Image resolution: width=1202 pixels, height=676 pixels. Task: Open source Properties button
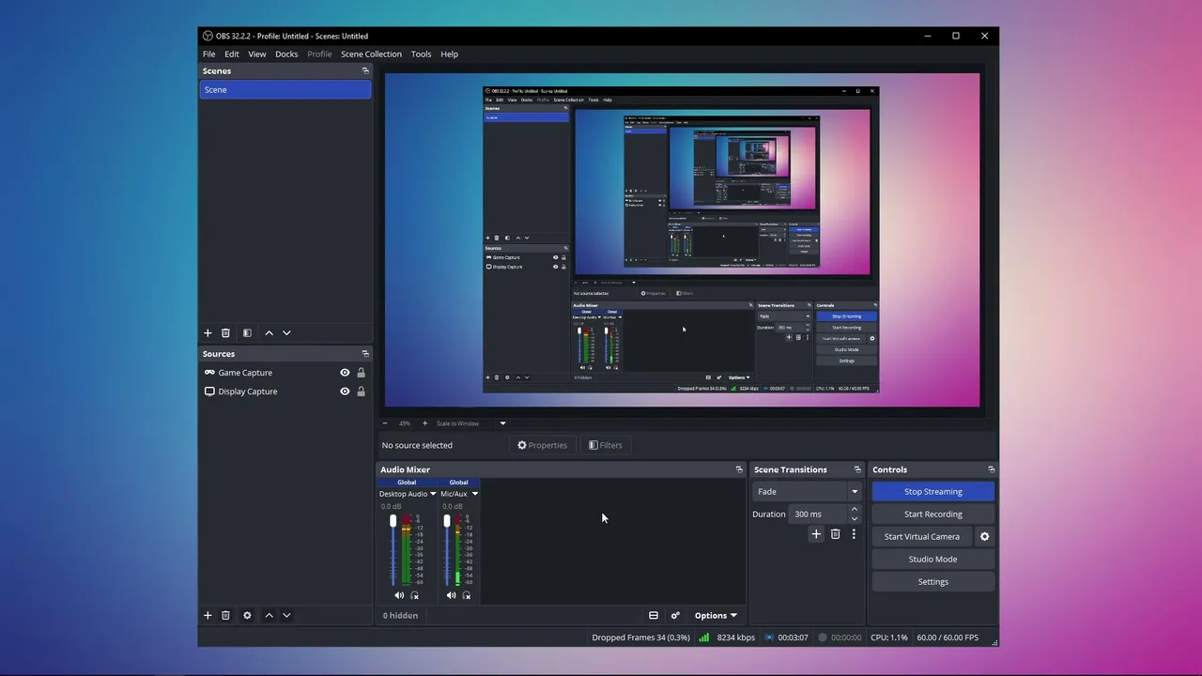(543, 445)
